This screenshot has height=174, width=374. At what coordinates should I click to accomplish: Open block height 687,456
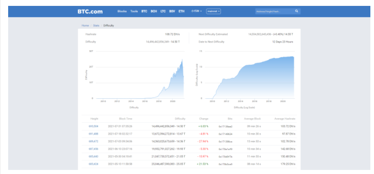93,149
